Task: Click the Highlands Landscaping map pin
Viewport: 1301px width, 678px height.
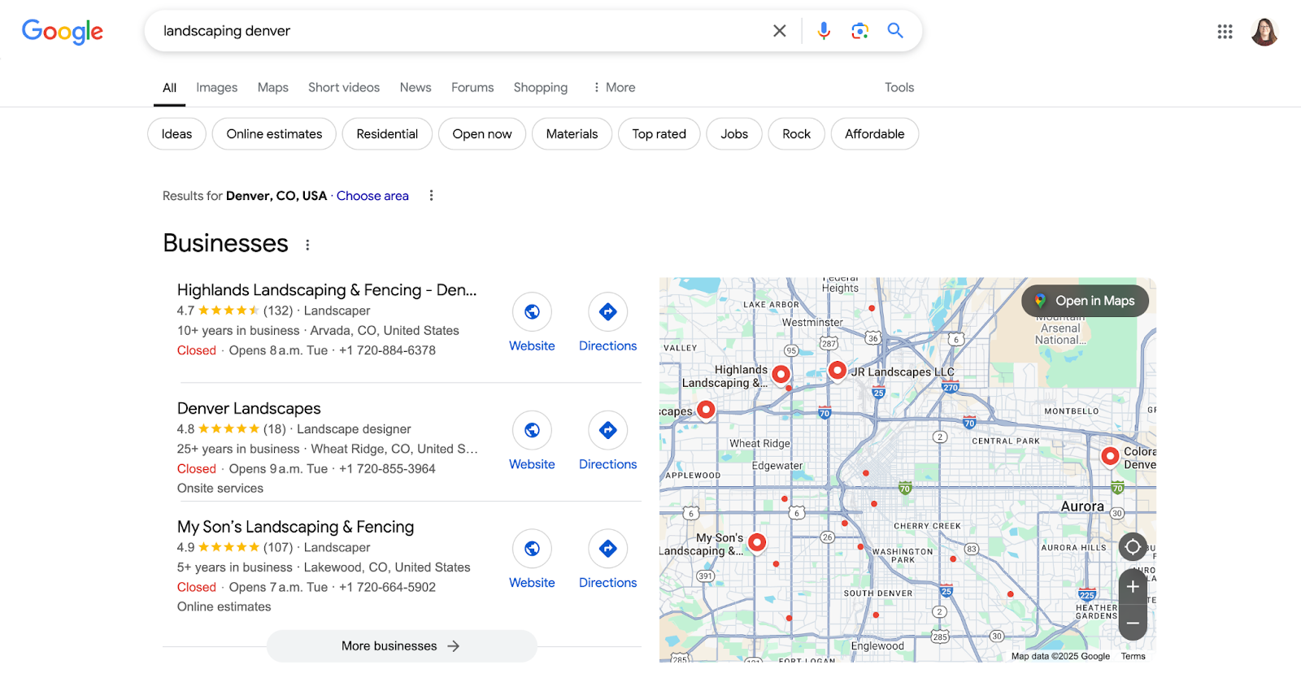Action: [781, 374]
